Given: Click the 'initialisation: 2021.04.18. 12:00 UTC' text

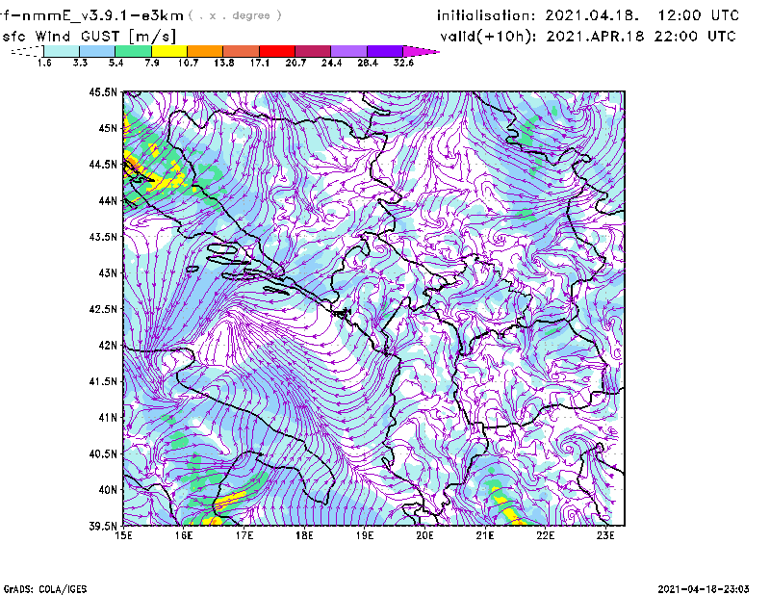Looking at the screenshot, I should coord(588,15).
